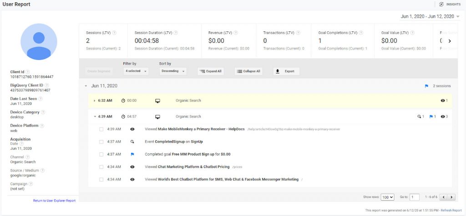This screenshot has width=466, height=216.
Task: Check the box for 4:39 AM HelpDocs pageview
Action: (101, 129)
